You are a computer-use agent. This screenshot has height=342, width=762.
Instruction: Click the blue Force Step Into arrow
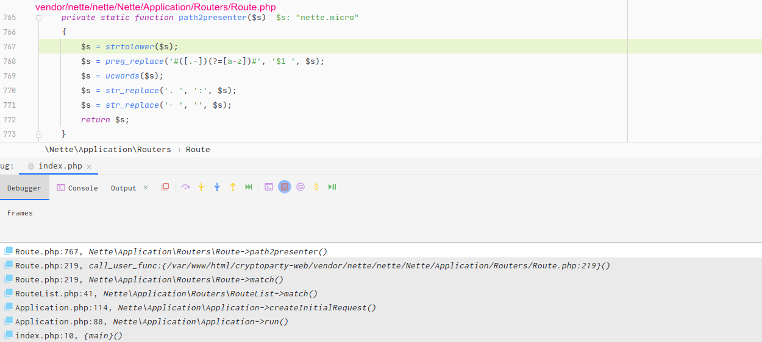(217, 187)
